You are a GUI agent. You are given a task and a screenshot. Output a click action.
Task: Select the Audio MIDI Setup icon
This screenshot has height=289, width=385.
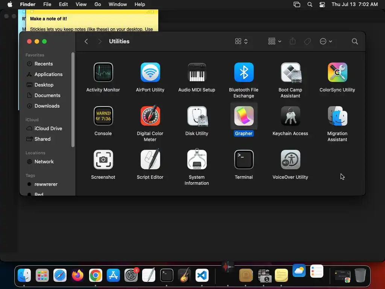197,72
